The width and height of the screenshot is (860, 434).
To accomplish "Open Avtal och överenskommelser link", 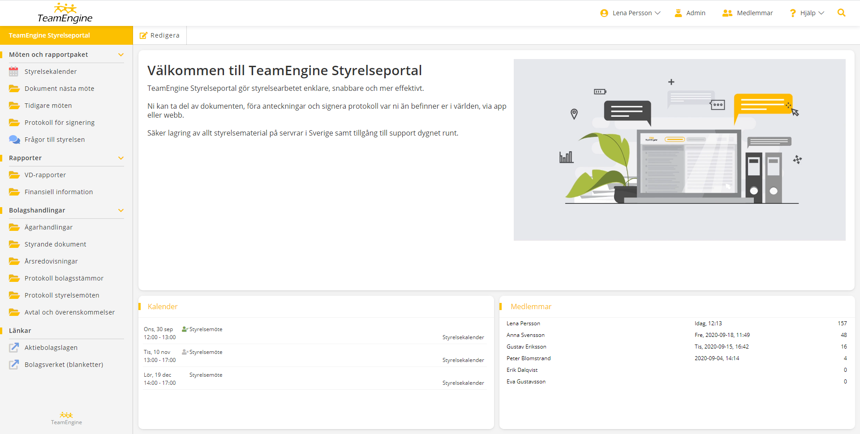I will [x=69, y=312].
